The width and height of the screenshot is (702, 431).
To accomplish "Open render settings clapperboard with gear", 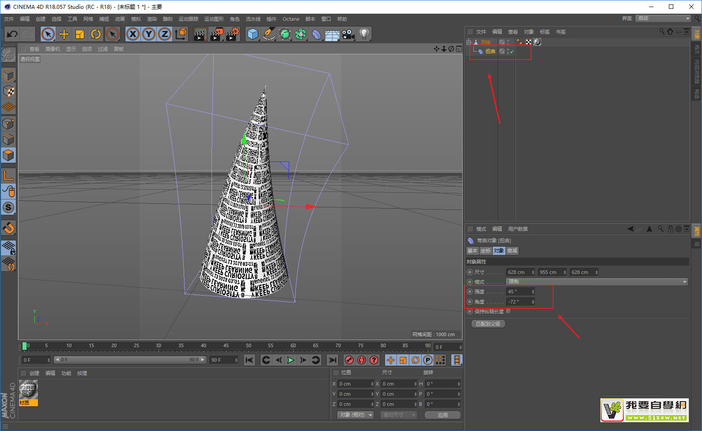I will [232, 34].
